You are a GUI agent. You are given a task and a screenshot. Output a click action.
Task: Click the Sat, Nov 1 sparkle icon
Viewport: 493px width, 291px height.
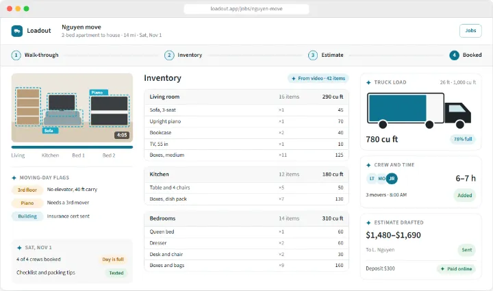coord(19,248)
